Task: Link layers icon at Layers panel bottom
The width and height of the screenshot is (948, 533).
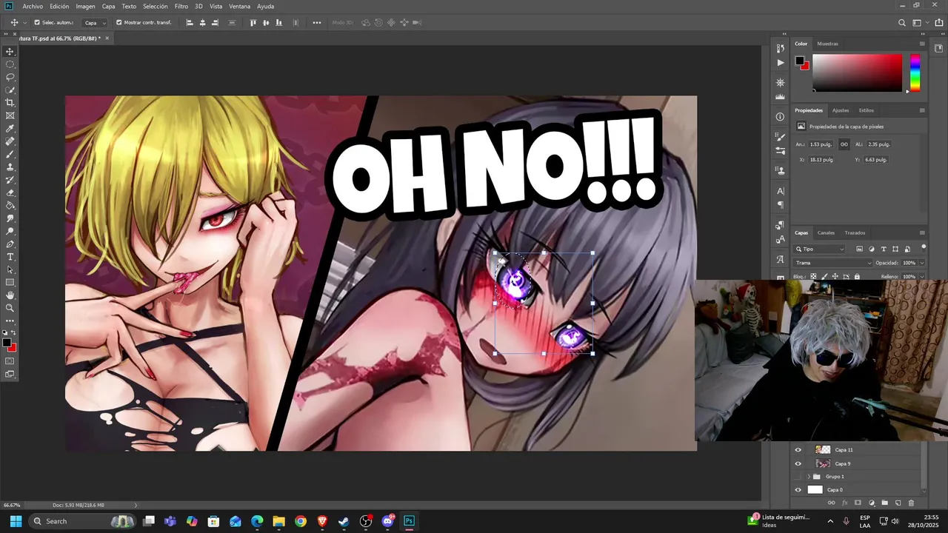Action: 831,503
